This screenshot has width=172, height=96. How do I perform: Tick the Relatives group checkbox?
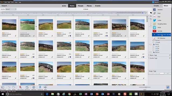151,52
